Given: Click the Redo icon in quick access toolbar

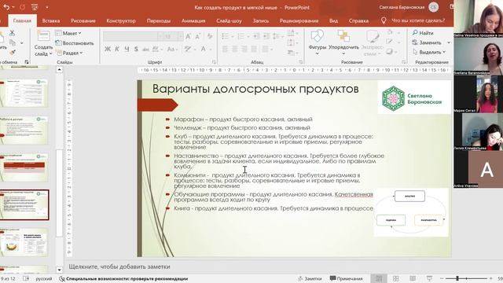Looking at the screenshot, I should pos(23,7).
